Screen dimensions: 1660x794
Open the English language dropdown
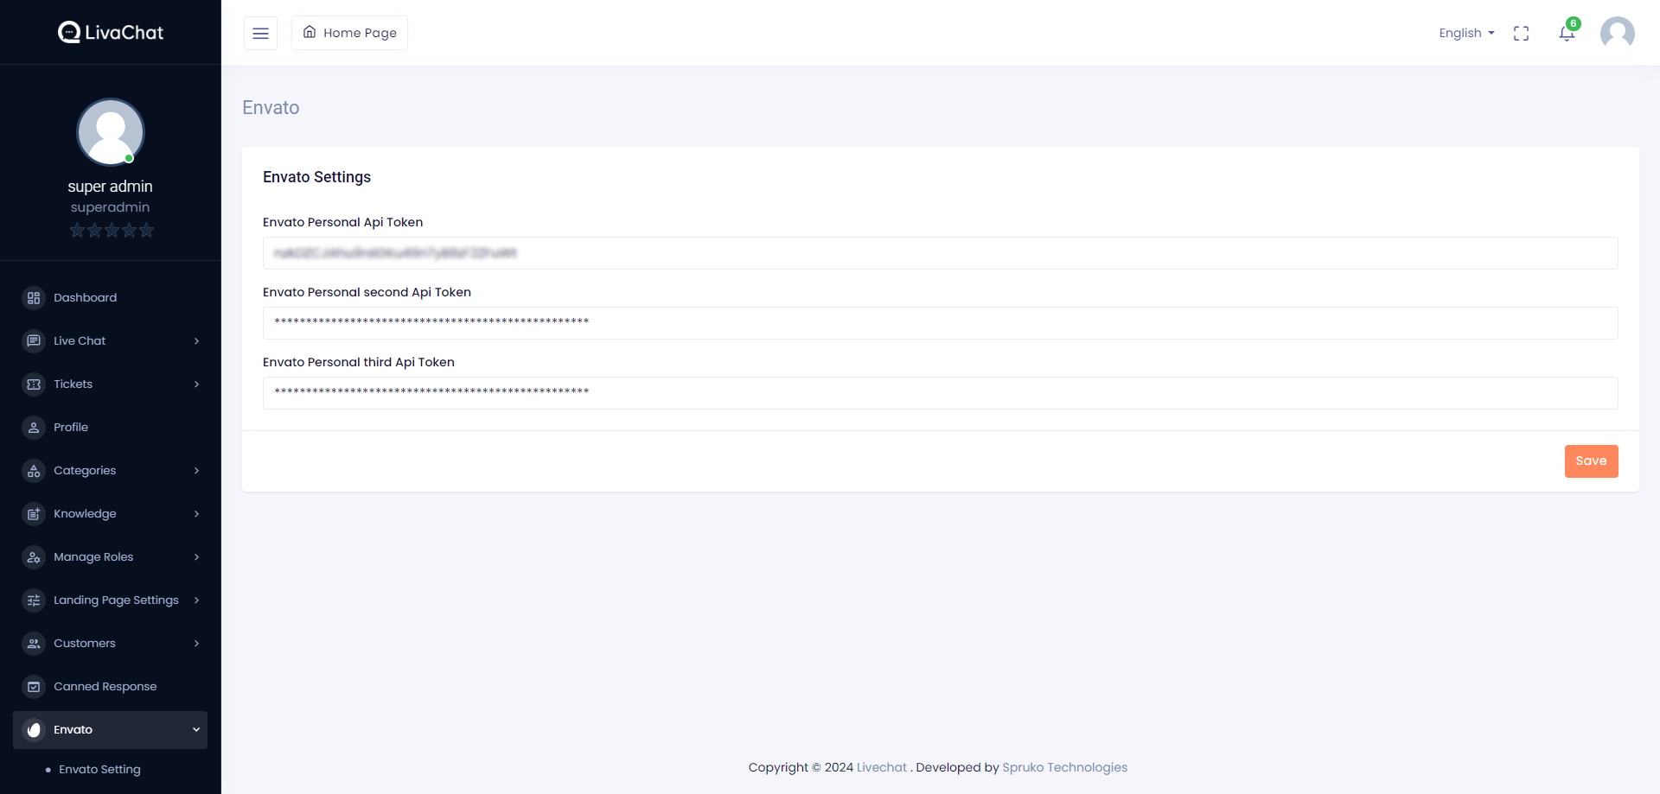point(1466,33)
